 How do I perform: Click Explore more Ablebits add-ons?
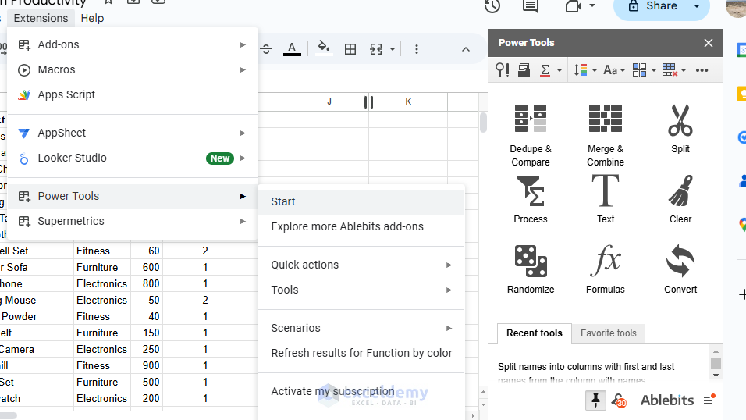click(361, 226)
